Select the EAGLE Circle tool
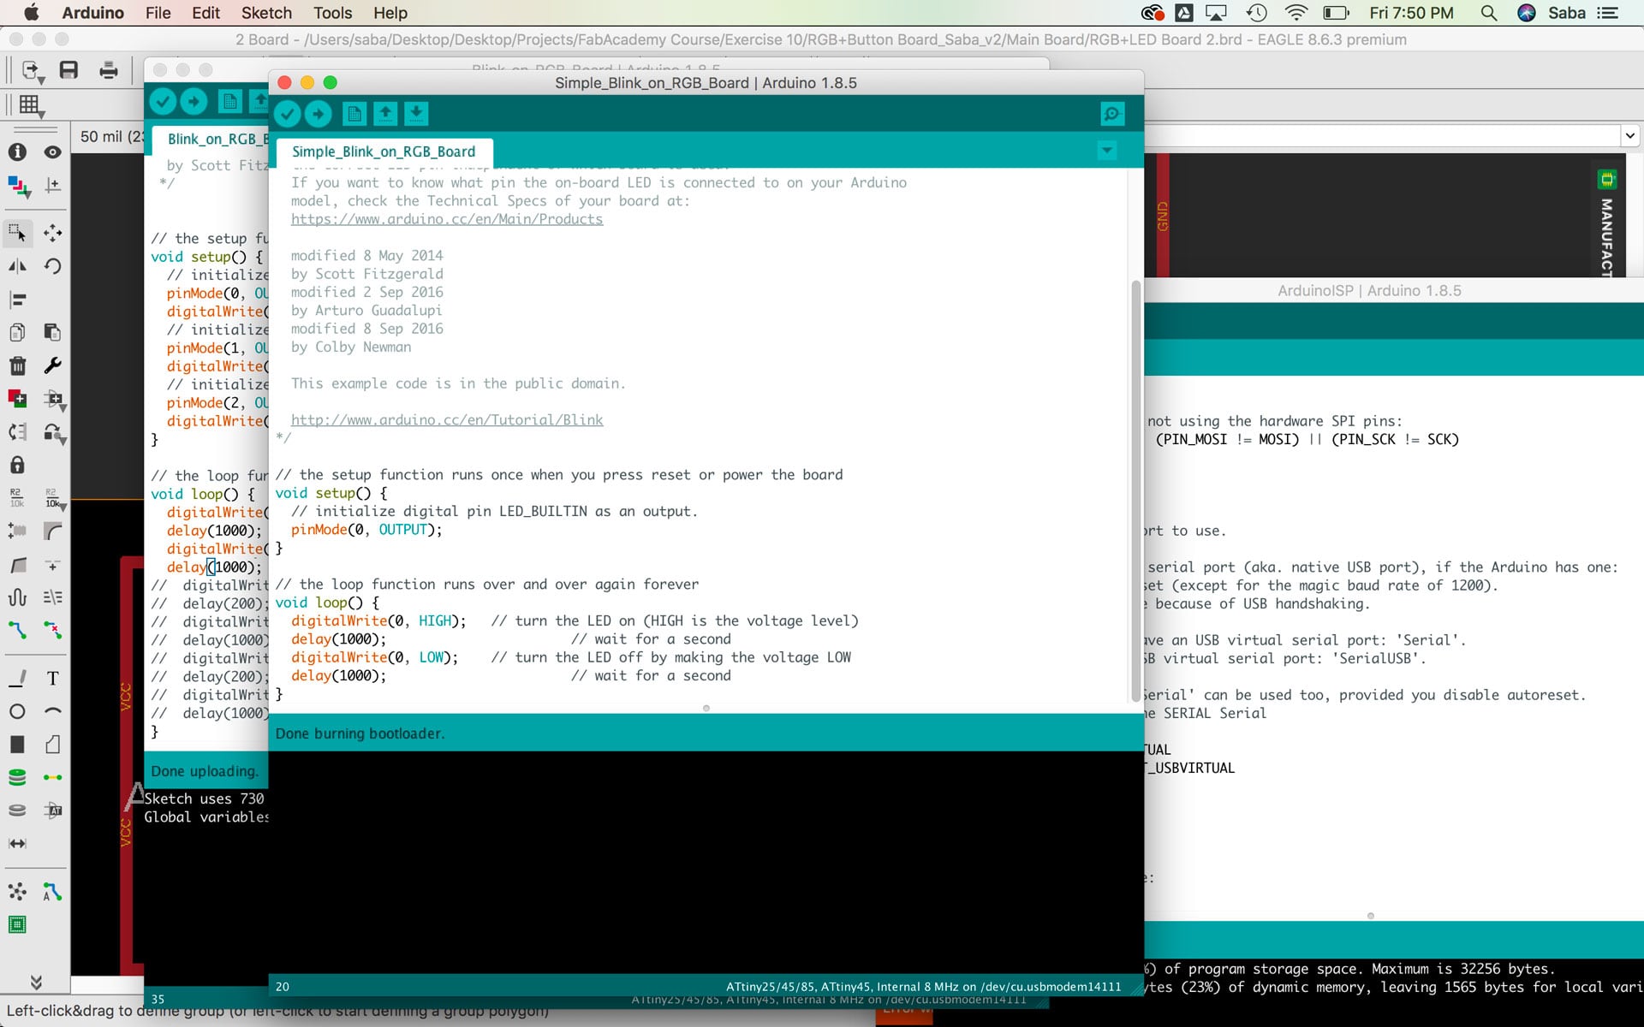 click(17, 711)
